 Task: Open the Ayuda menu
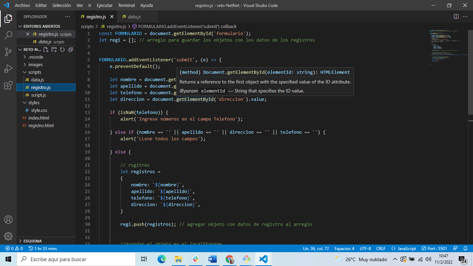(x=146, y=5)
